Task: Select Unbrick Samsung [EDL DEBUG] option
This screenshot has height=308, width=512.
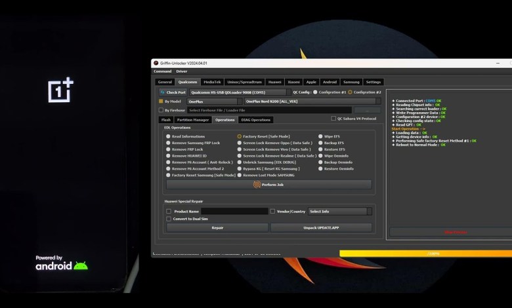Action: (240, 163)
